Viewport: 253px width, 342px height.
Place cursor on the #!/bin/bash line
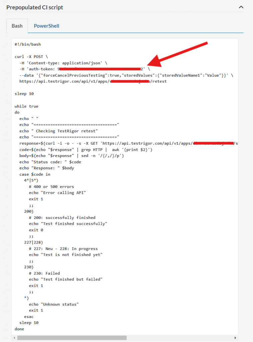(28, 44)
